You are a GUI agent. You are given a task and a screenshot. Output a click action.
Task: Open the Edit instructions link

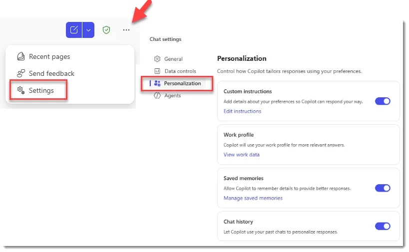242,111
